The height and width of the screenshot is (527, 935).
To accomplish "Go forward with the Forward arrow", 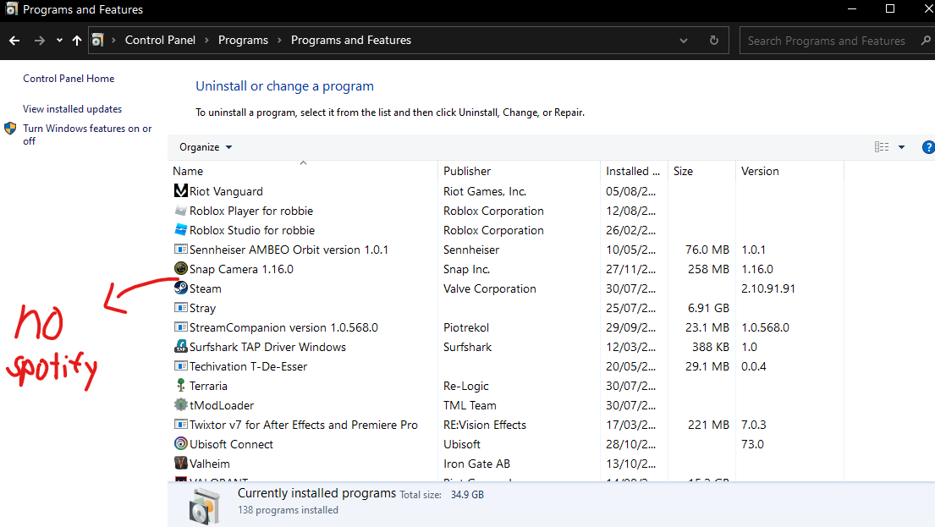I will coord(40,41).
